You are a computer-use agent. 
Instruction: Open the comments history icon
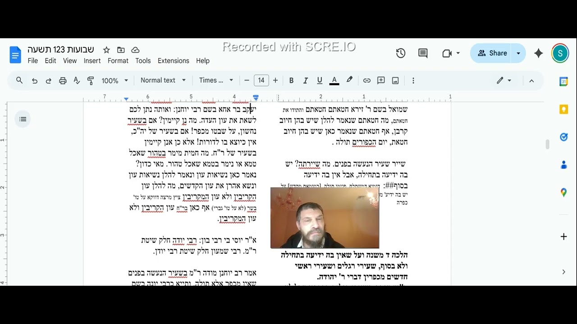[x=423, y=53]
